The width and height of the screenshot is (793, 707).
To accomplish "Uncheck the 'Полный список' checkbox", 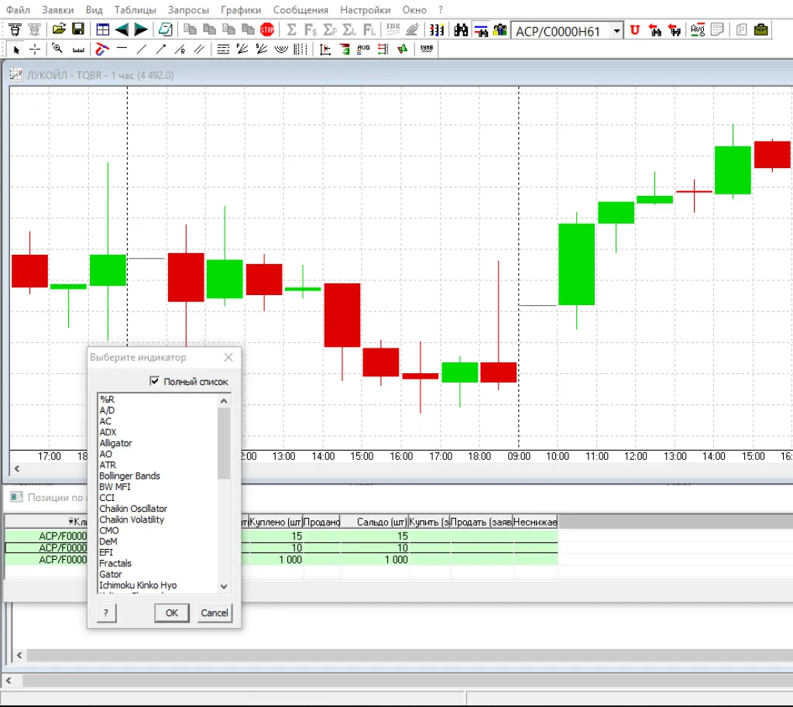I will coord(155,381).
